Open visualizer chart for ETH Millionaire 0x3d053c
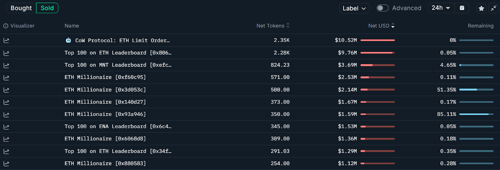Viewport: 500px width, 170px height. [6, 90]
